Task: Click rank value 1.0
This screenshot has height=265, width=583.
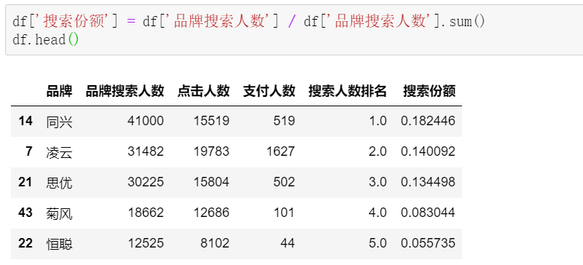Action: (x=377, y=121)
